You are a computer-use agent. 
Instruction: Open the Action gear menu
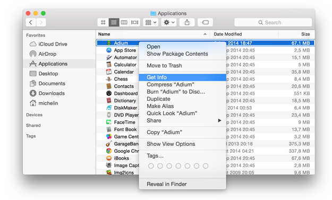169,22
